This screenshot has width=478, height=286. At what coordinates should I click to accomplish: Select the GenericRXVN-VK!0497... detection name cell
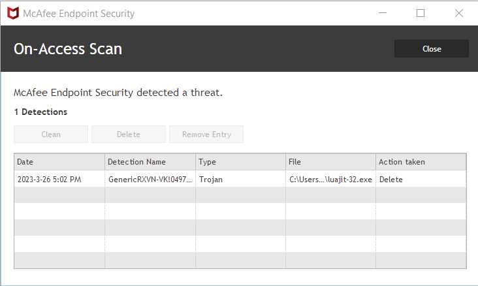(x=150, y=180)
